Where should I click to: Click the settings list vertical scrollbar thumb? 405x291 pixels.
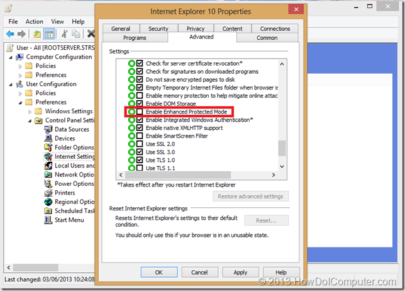[x=282, y=148]
